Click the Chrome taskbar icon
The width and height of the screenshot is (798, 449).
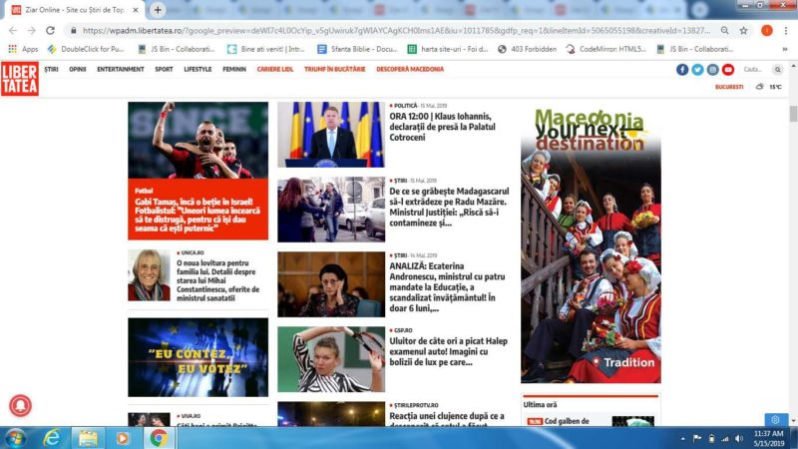click(x=159, y=438)
